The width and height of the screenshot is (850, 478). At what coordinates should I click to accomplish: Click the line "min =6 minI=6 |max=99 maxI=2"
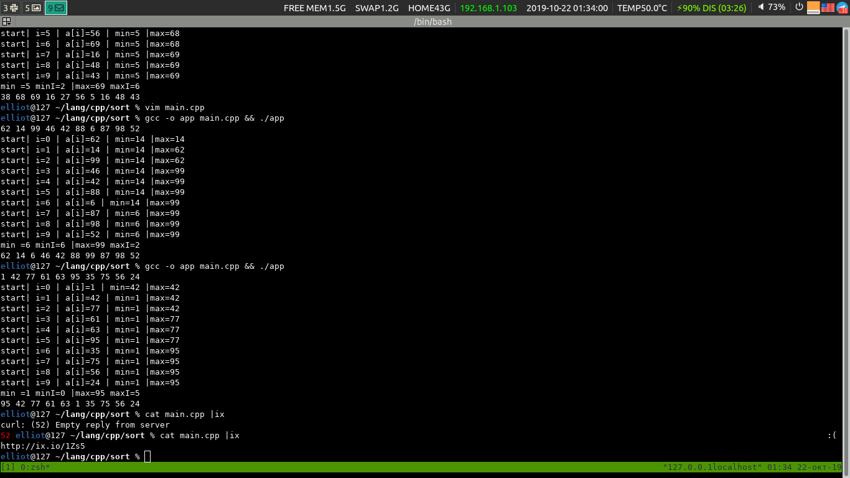[x=70, y=245]
